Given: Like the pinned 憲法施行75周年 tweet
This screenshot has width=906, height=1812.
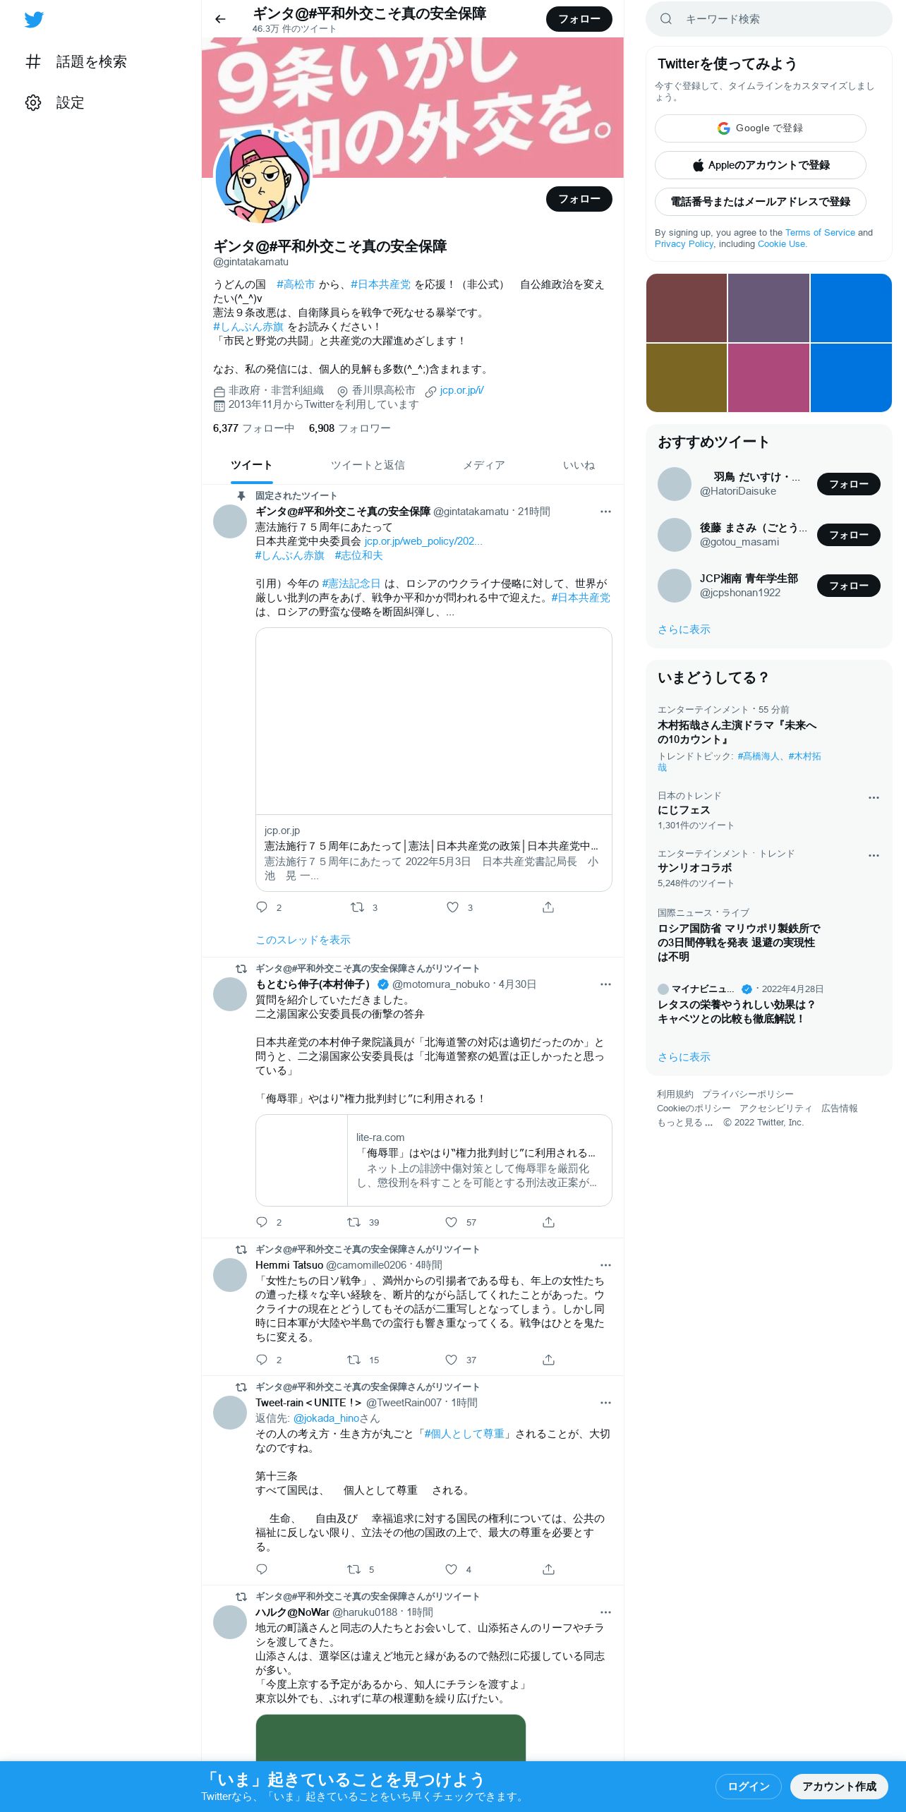Looking at the screenshot, I should [453, 907].
